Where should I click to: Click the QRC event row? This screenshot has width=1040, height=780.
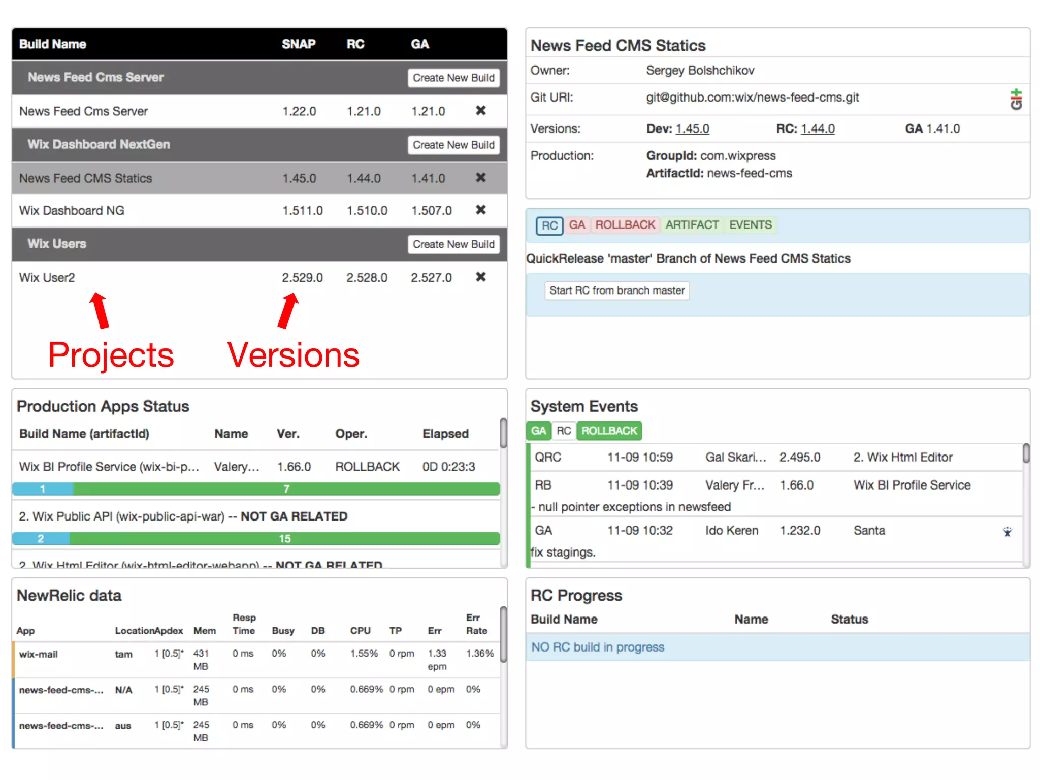tap(776, 458)
